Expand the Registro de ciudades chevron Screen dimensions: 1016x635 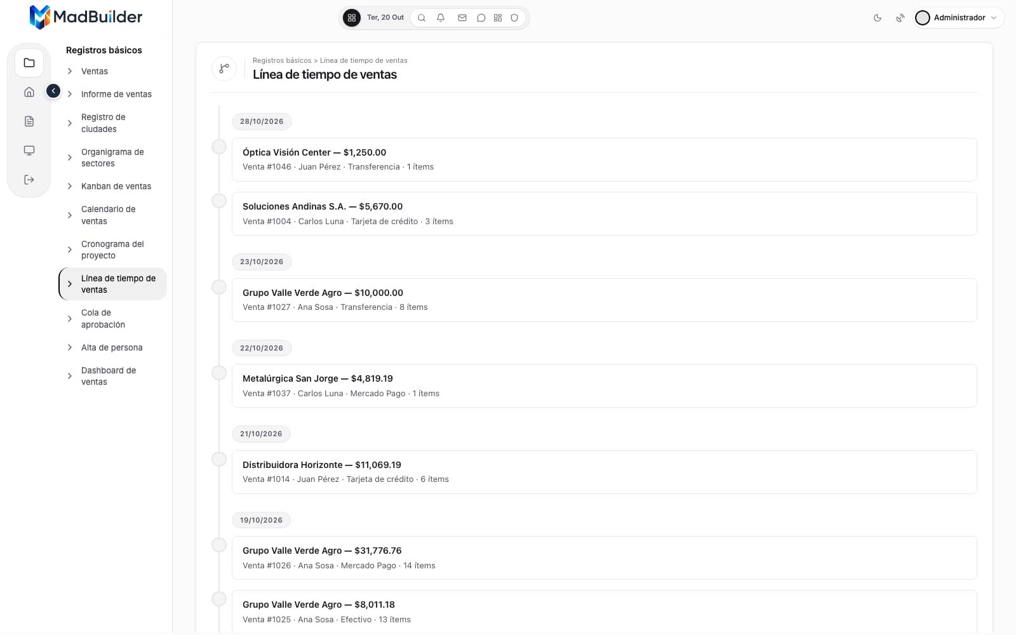tap(70, 123)
